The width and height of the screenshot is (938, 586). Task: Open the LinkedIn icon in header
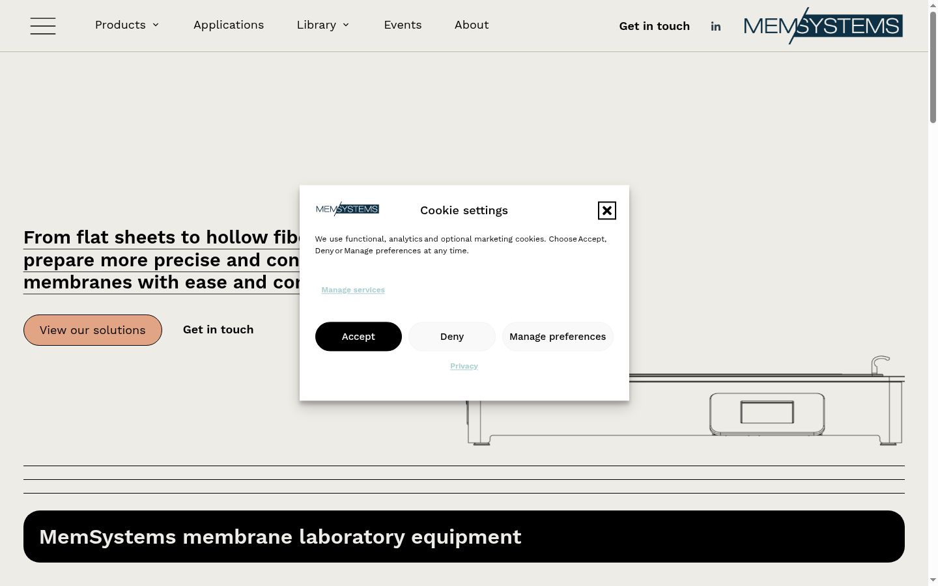[716, 26]
